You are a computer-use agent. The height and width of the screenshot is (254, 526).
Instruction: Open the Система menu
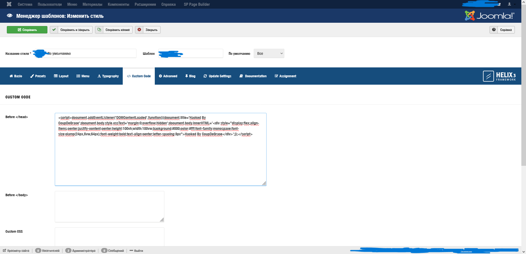[x=25, y=4]
